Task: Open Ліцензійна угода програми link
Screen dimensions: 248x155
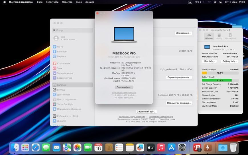Action: [132, 117]
